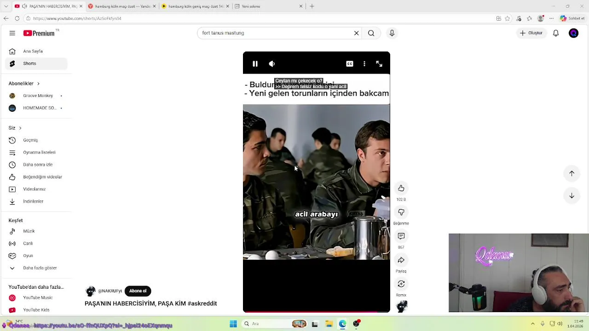This screenshot has height=331, width=589.
Task: Enter fullscreen on the Short
Action: tap(379, 64)
